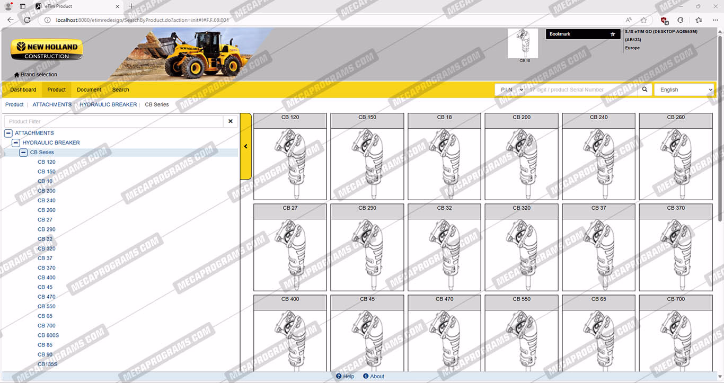Open the CB 65 product card
724x383 pixels.
click(599, 333)
